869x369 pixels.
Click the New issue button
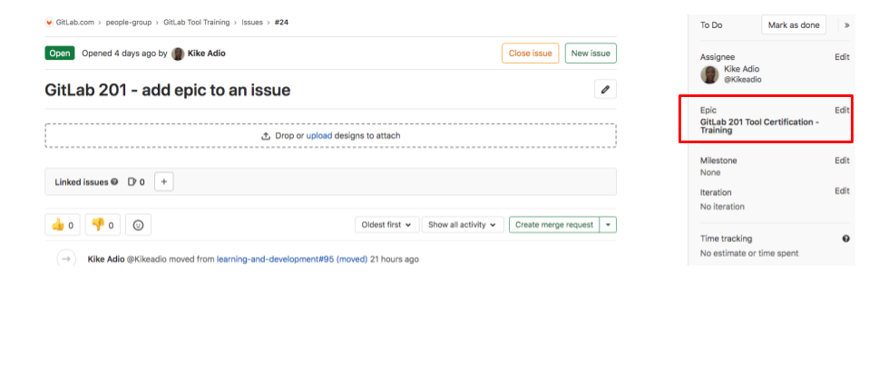pyautogui.click(x=590, y=53)
